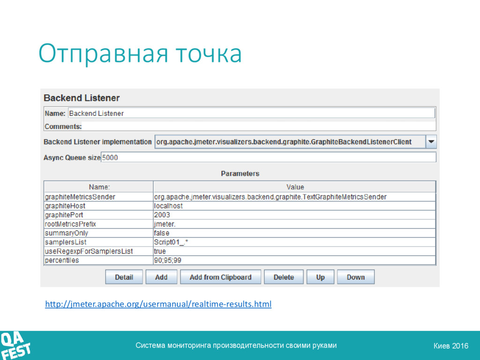Screen dimensions: 480x360
Task: Click the TextGraphiteMetricsSender value cell
Action: pos(294,197)
